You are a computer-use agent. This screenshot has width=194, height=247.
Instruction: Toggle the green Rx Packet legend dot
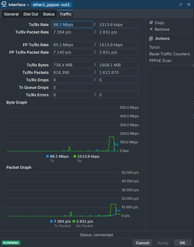pos(74,221)
